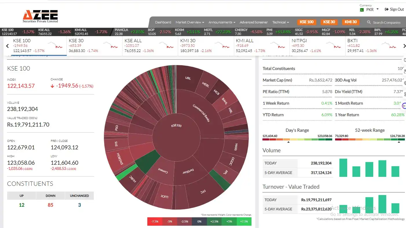Click the right arrow of the index carousel
Viewport: 406px width, 228px height.
[x=405, y=46]
